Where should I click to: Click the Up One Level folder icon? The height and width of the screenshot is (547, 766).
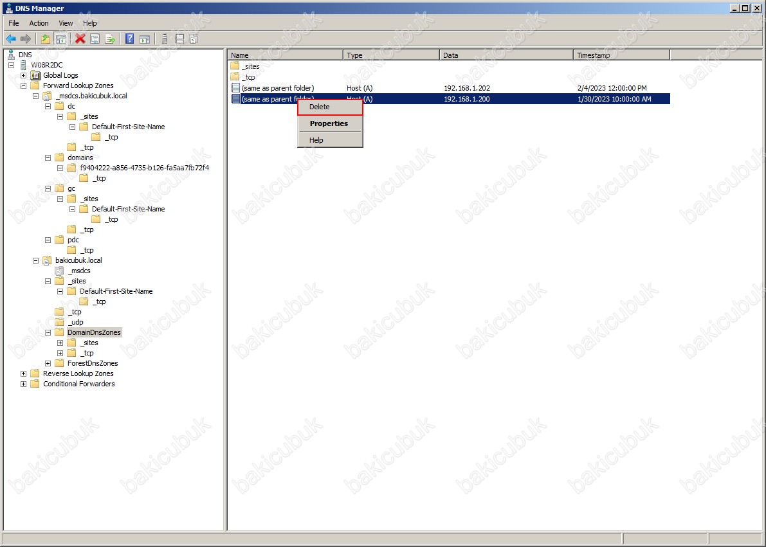46,39
